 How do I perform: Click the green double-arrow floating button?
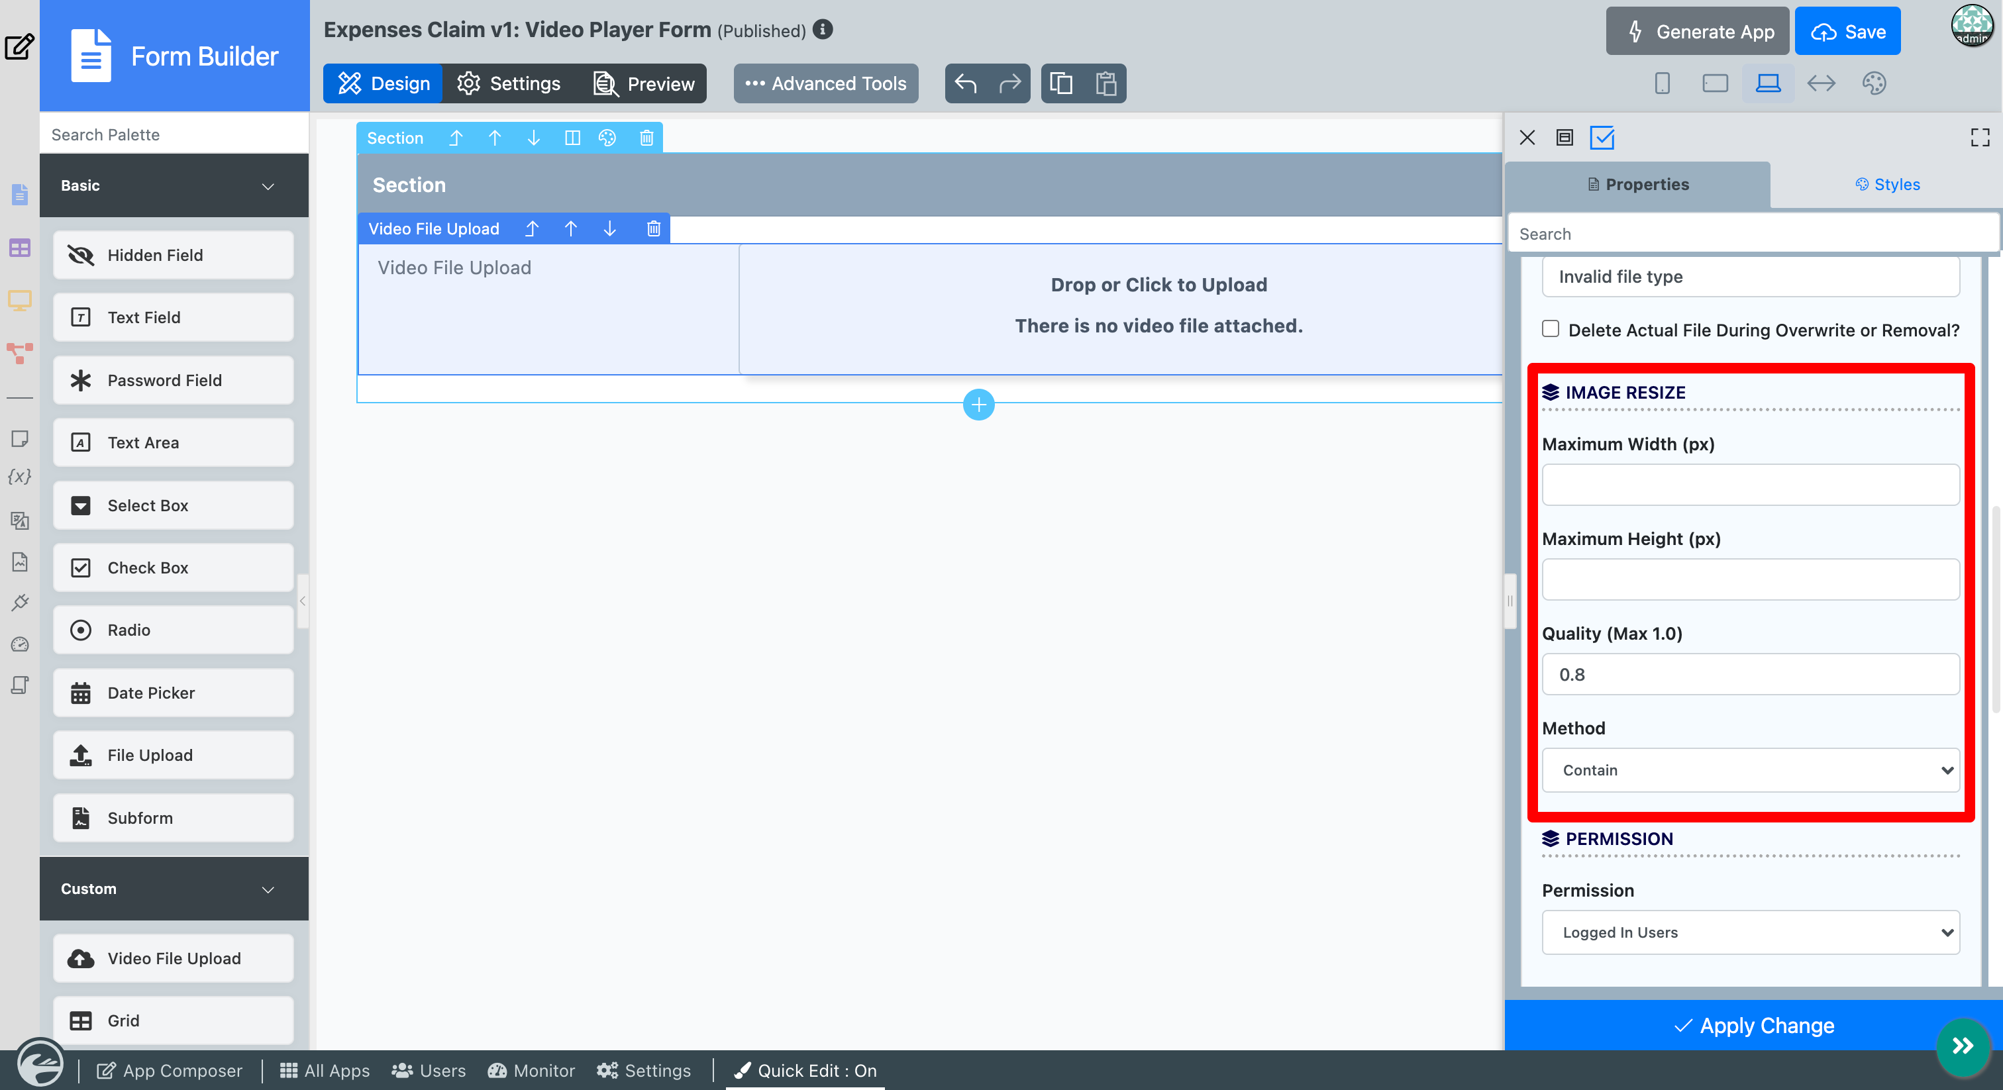click(x=1963, y=1046)
